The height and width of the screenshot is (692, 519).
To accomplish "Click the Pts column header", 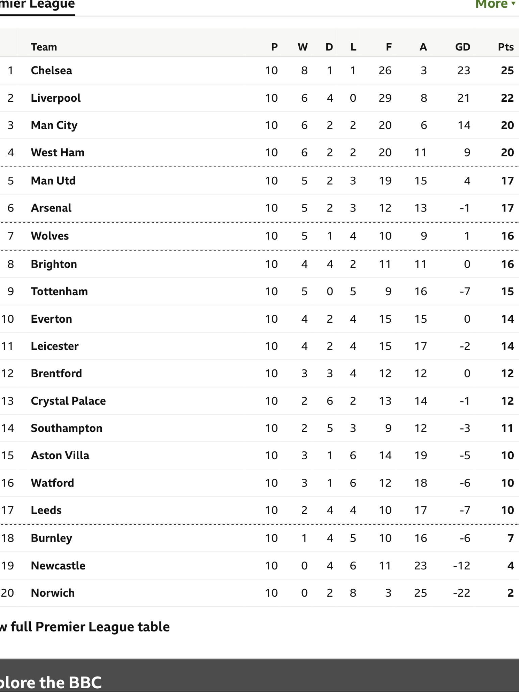I will (x=506, y=47).
